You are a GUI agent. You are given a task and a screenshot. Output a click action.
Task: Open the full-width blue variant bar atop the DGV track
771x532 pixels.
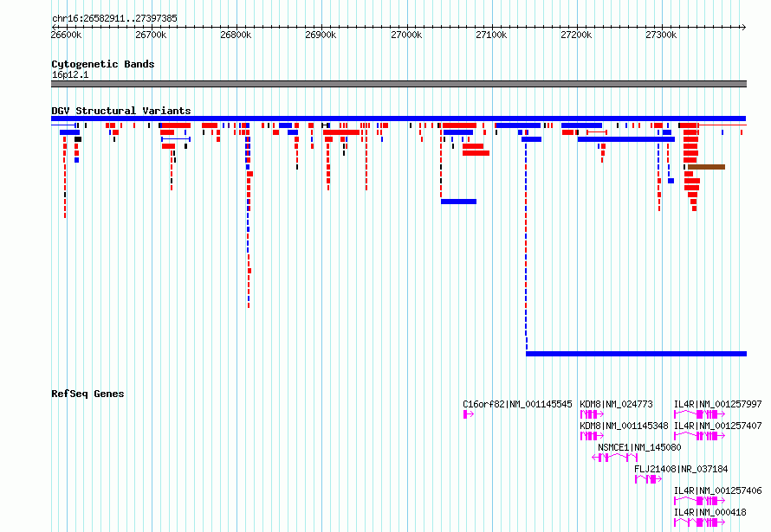click(x=398, y=119)
